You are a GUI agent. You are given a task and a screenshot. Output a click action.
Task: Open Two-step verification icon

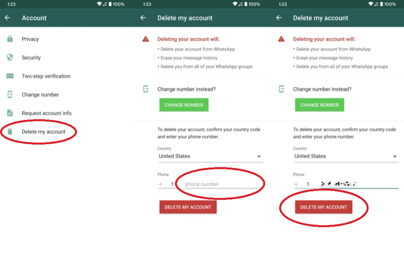[10, 76]
